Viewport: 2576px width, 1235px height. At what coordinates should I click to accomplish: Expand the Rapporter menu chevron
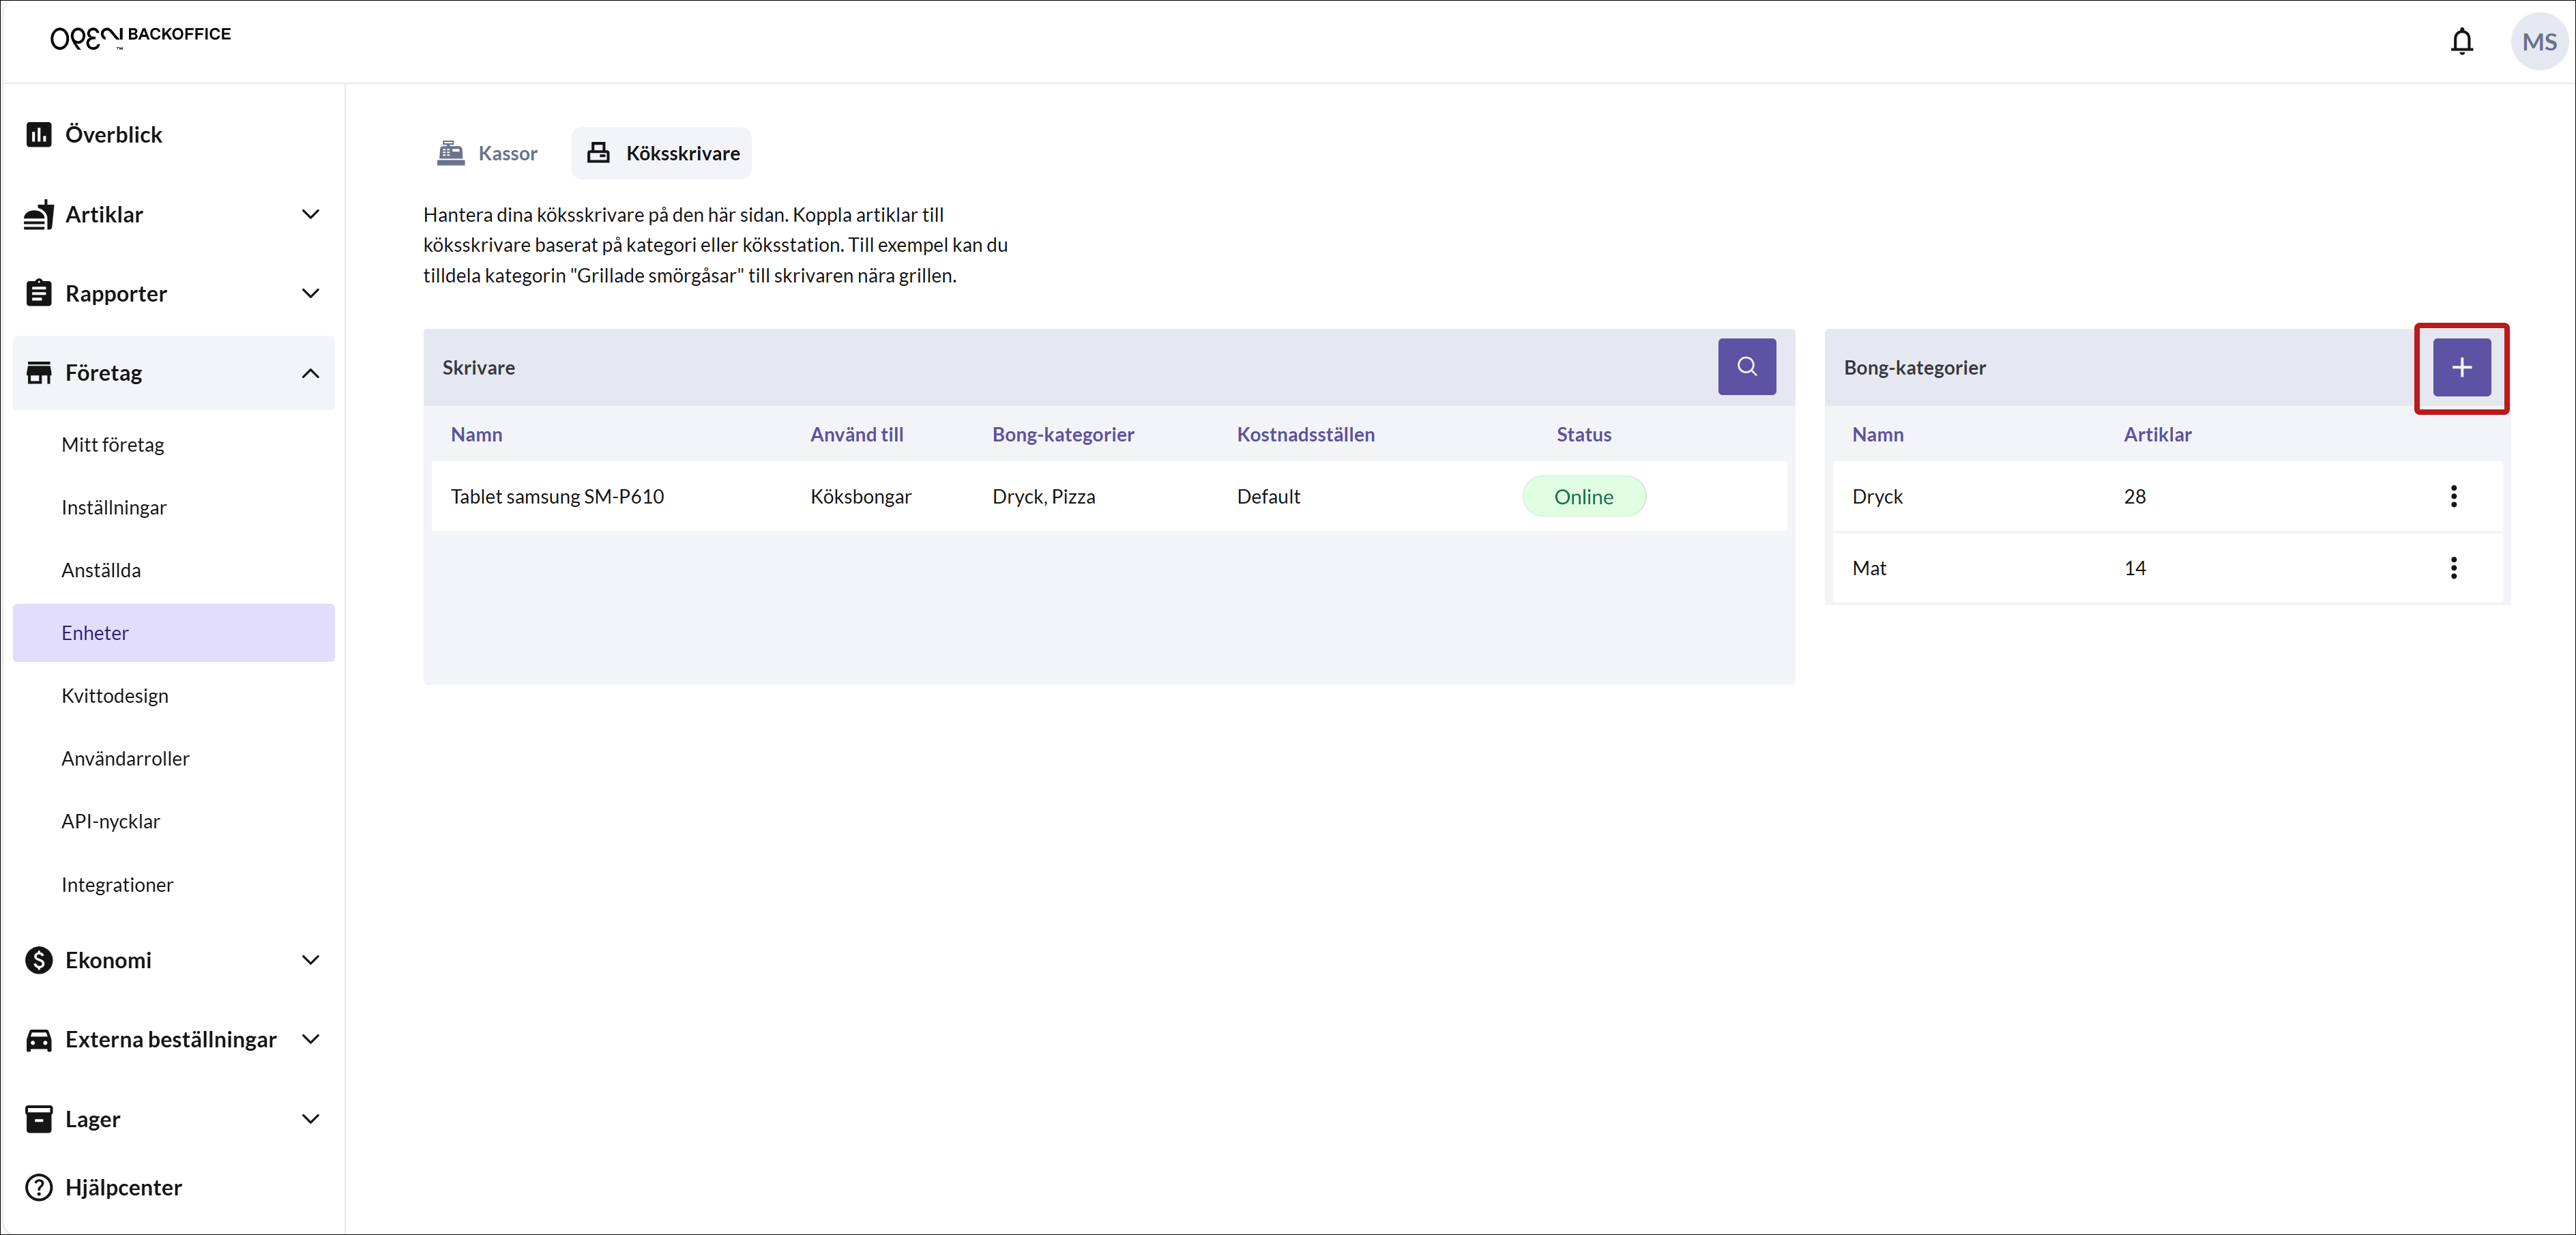click(x=311, y=293)
